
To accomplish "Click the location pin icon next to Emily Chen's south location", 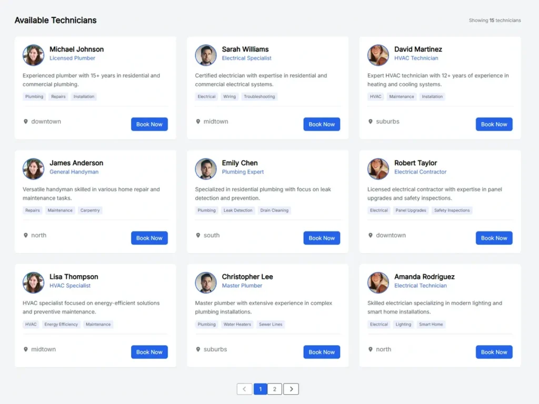I will pos(198,235).
